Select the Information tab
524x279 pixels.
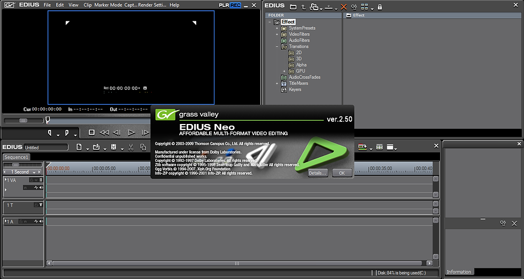pyautogui.click(x=459, y=272)
